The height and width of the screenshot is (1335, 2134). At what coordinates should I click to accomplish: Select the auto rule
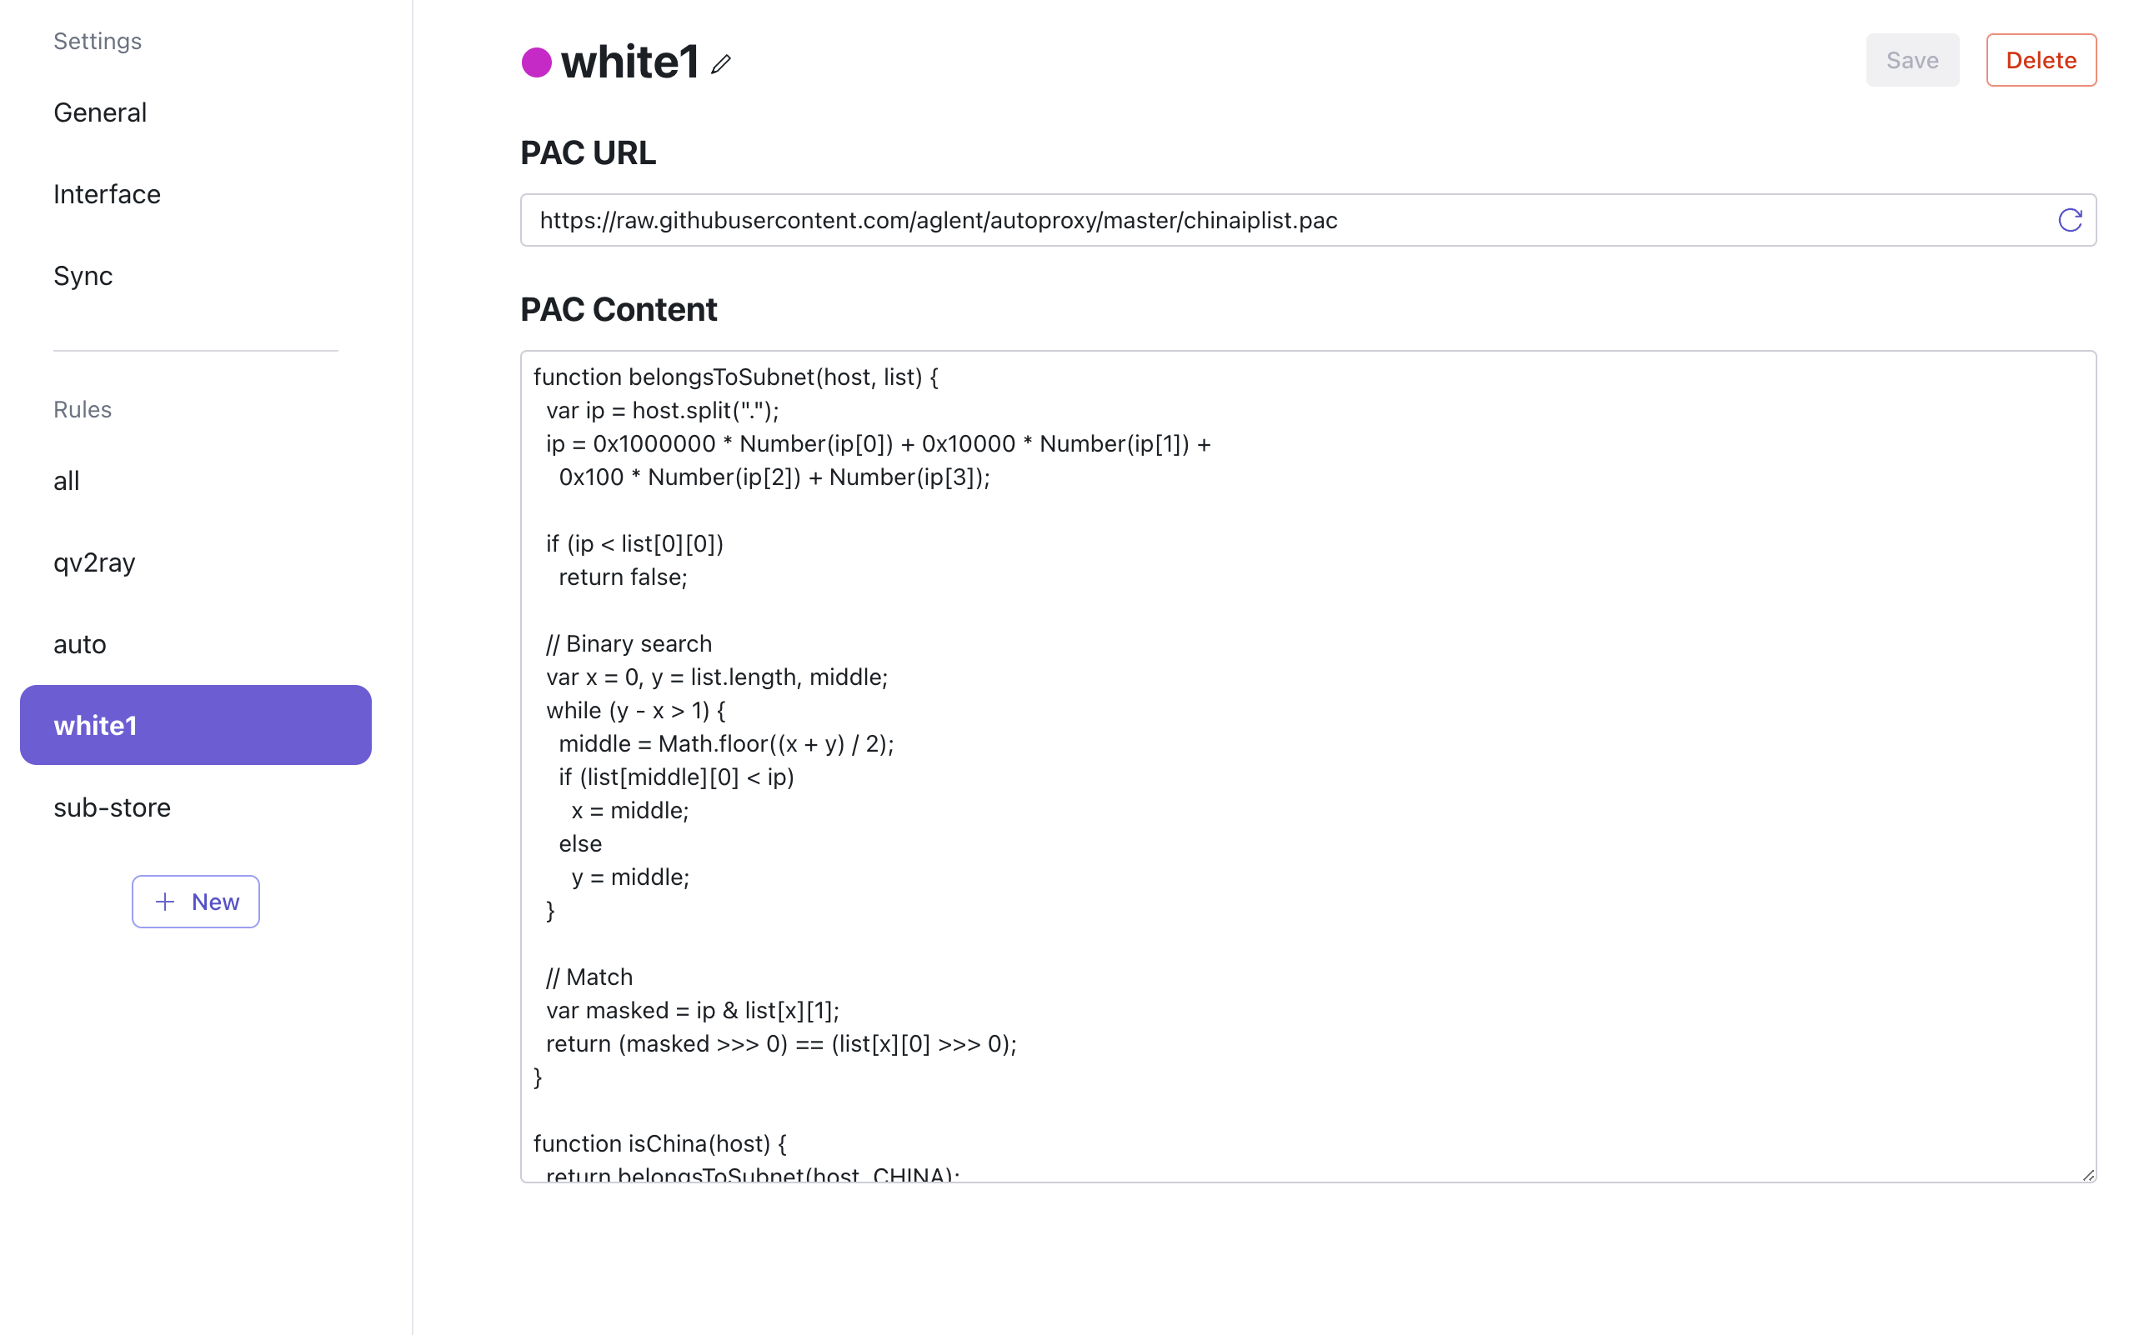point(79,643)
